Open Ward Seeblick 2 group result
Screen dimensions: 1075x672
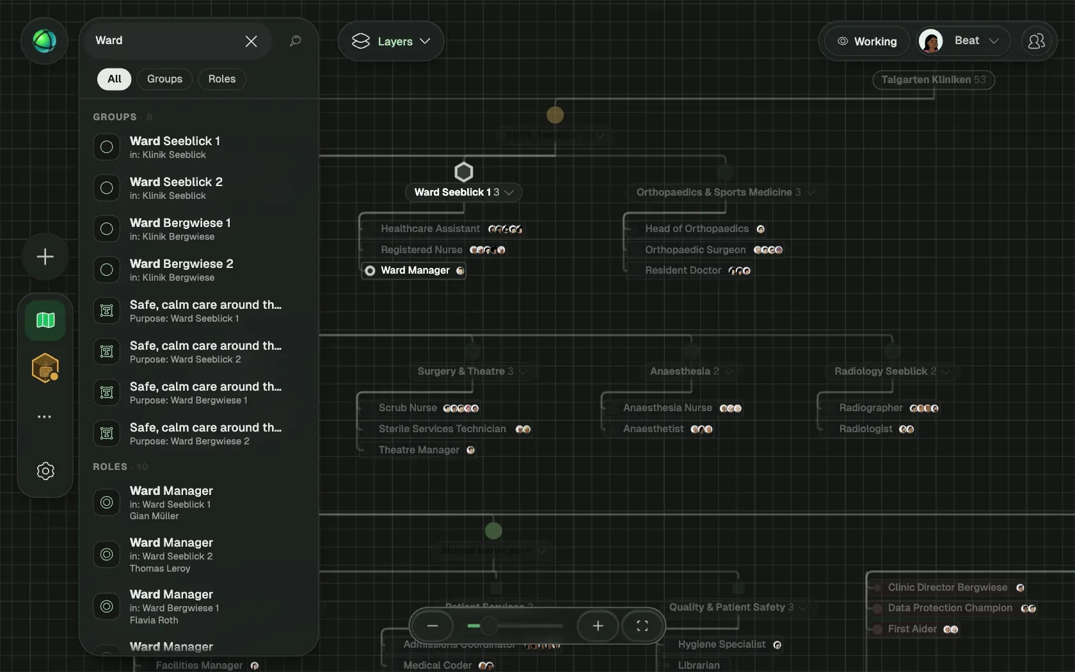(198, 188)
